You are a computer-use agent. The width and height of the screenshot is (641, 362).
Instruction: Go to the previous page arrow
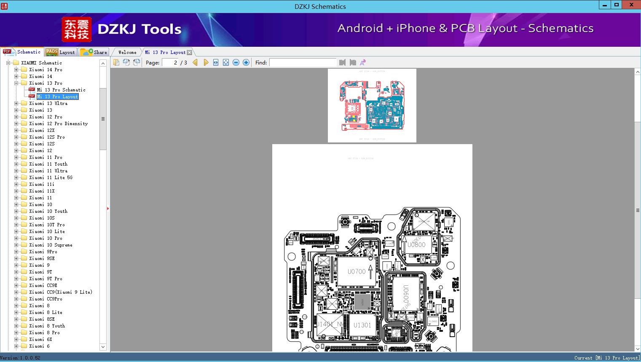(x=195, y=62)
